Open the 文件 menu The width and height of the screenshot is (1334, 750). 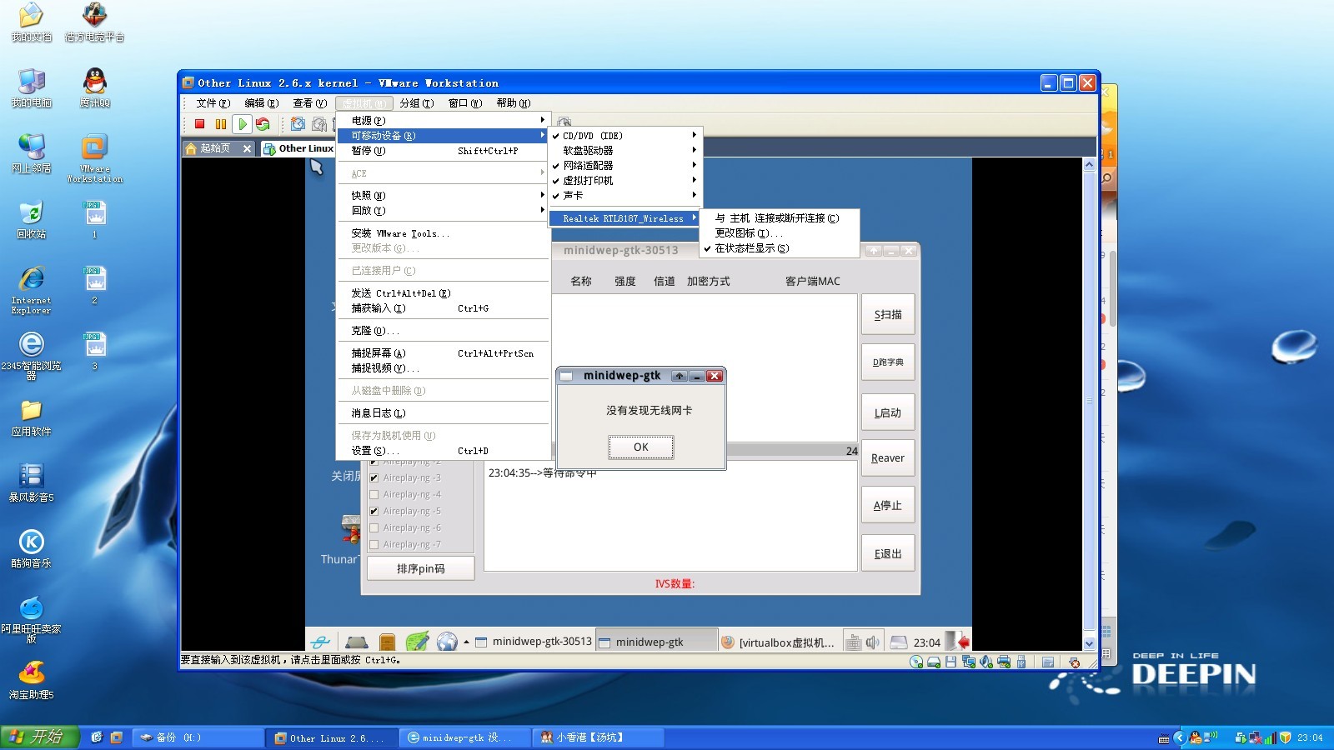[x=213, y=102]
